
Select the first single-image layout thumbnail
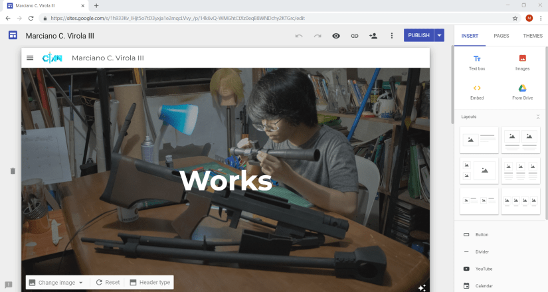coord(479,139)
